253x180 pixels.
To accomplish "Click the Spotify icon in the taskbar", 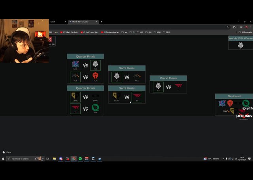I will click(x=80, y=159).
